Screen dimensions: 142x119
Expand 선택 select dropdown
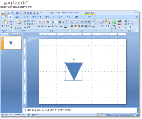tap(129, 27)
